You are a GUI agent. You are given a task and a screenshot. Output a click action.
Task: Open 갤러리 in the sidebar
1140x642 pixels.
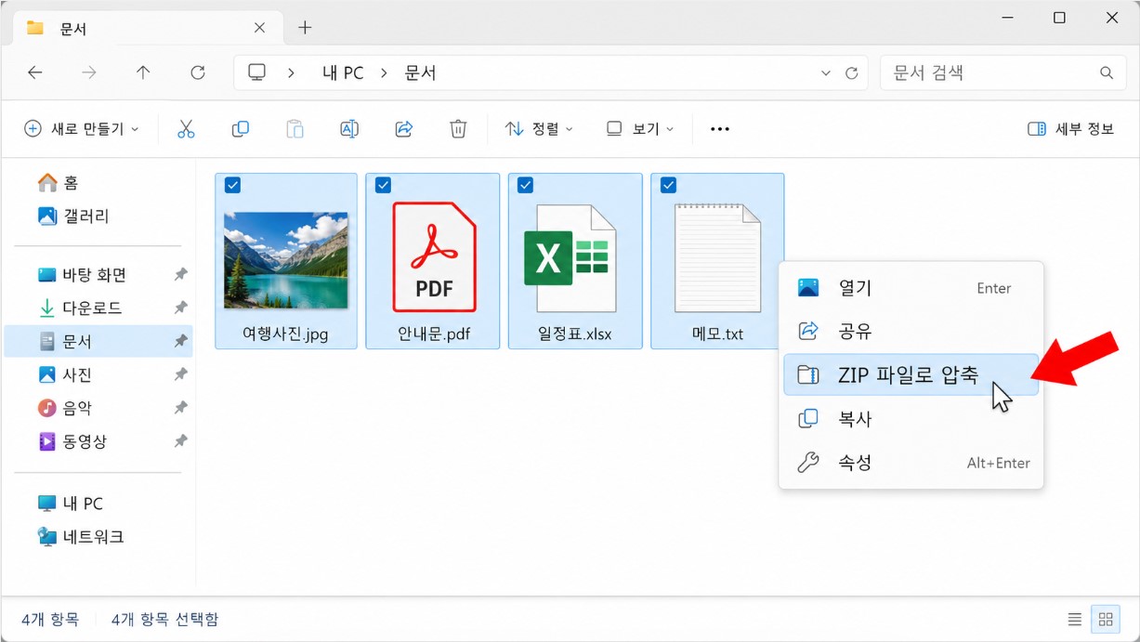[98, 216]
